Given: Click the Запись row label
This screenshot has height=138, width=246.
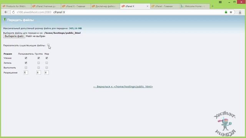Looking at the screenshot, I should pyautogui.click(x=7, y=63).
